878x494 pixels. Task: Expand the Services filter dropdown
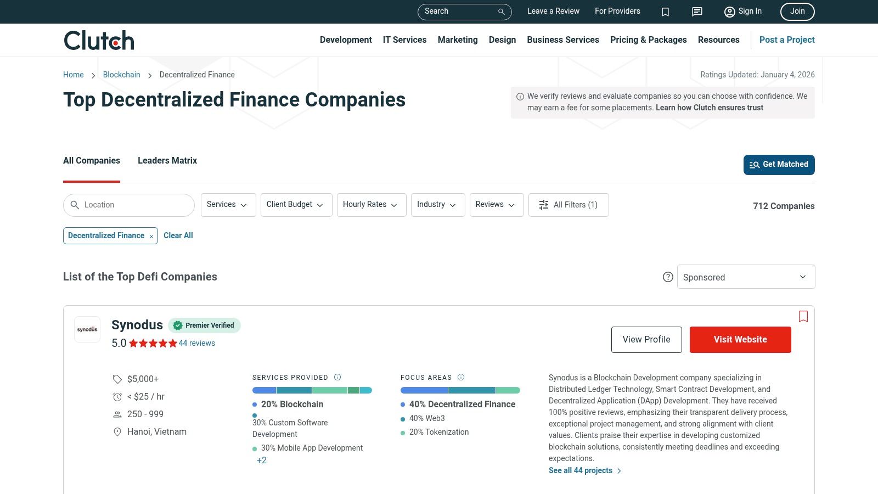pyautogui.click(x=228, y=205)
